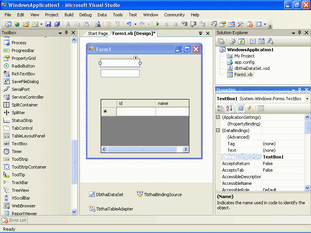
Task: Click the Paste toolbar icon
Action: pos(86,24)
